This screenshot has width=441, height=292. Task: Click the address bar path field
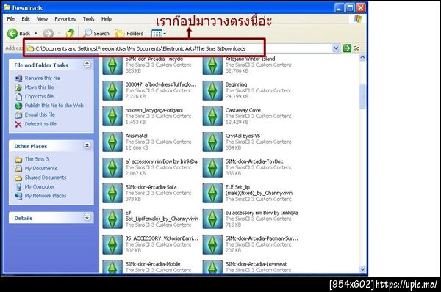pos(179,48)
